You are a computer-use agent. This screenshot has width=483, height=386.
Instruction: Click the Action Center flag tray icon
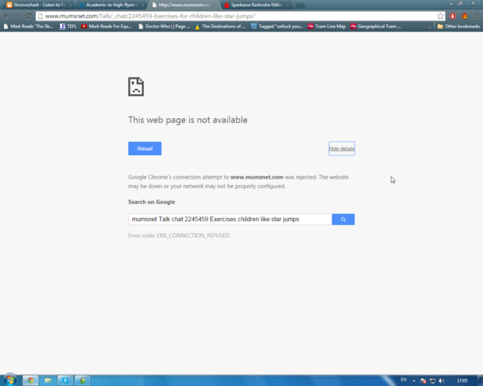423,381
